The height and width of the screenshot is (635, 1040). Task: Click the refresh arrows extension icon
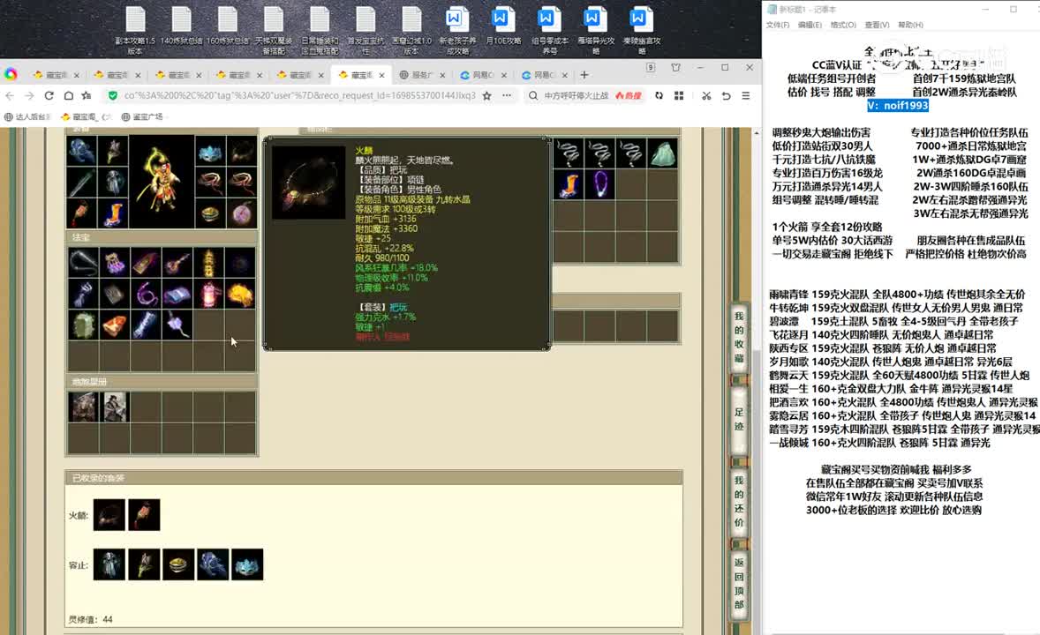(x=659, y=95)
